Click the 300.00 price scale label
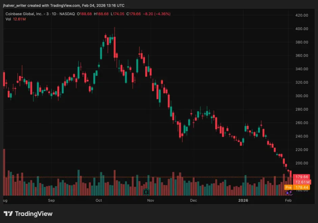 tap(301, 96)
